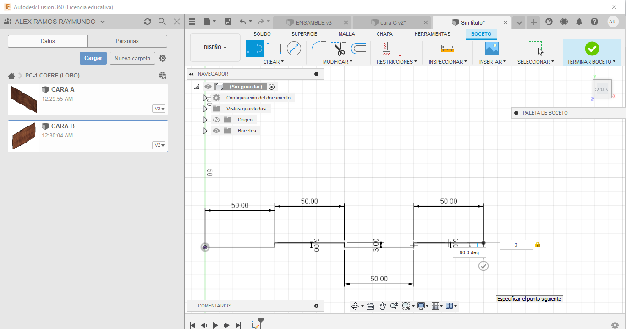Open the Help question mark menu

point(594,22)
